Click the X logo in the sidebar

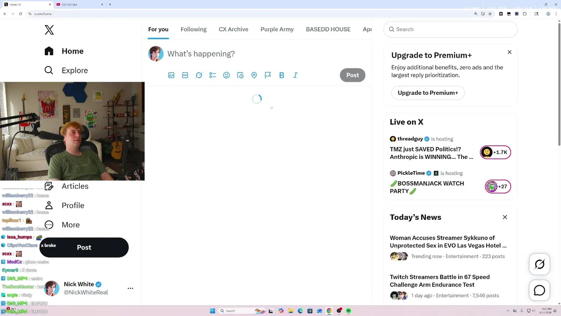tap(49, 30)
